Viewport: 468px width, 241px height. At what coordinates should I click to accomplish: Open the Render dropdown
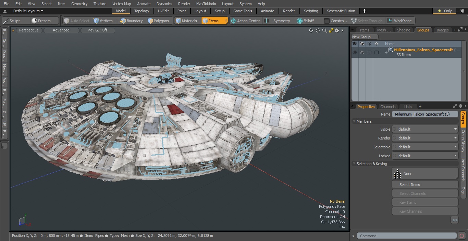pyautogui.click(x=425, y=138)
